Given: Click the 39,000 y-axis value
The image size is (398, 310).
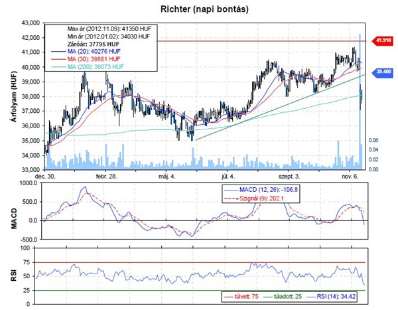Looking at the screenshot, I should 31,82.
